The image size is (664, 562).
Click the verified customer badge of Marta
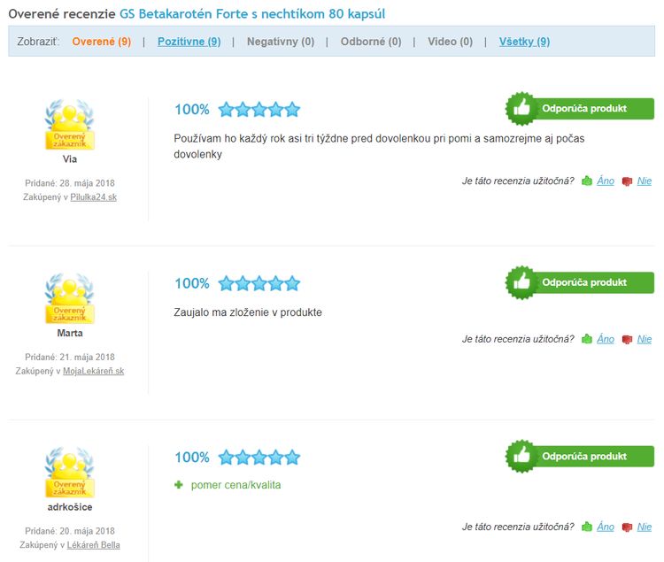point(70,298)
